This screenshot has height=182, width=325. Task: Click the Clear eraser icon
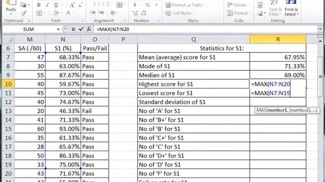coord(260,14)
